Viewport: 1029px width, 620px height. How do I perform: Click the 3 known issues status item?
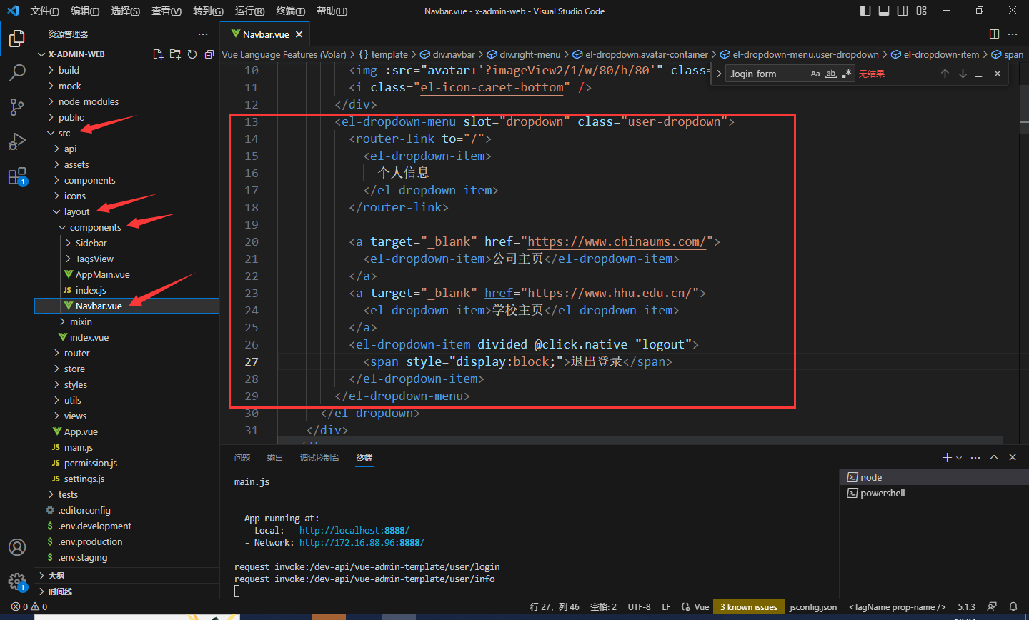(748, 607)
